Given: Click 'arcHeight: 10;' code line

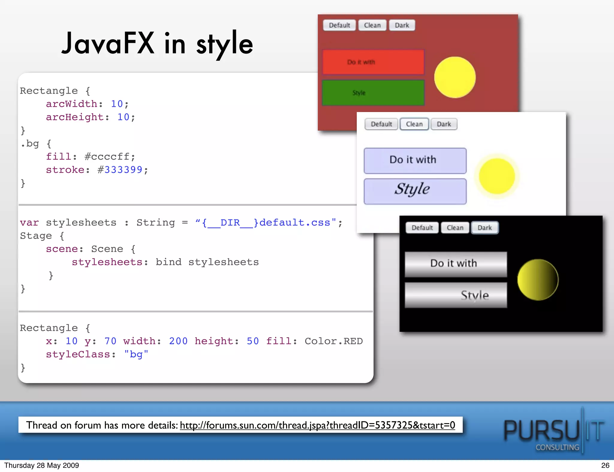Looking at the screenshot, I should coord(91,117).
